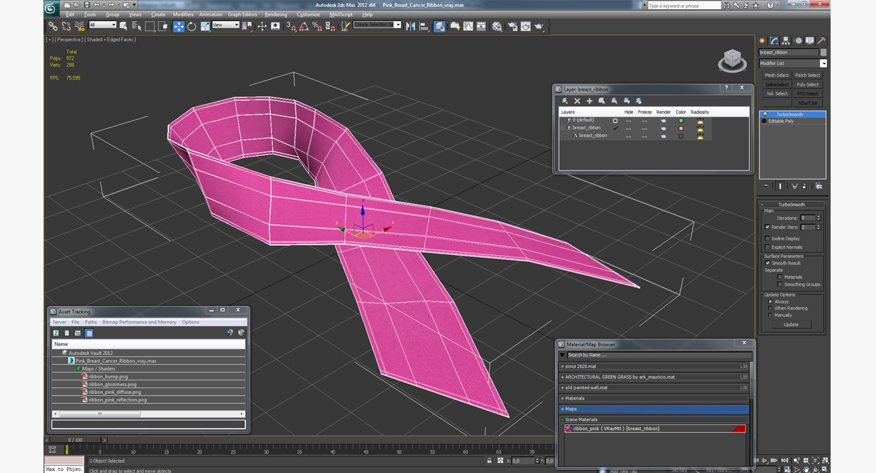The width and height of the screenshot is (876, 473).
Task: Click the Align tool icon
Action: click(x=424, y=26)
